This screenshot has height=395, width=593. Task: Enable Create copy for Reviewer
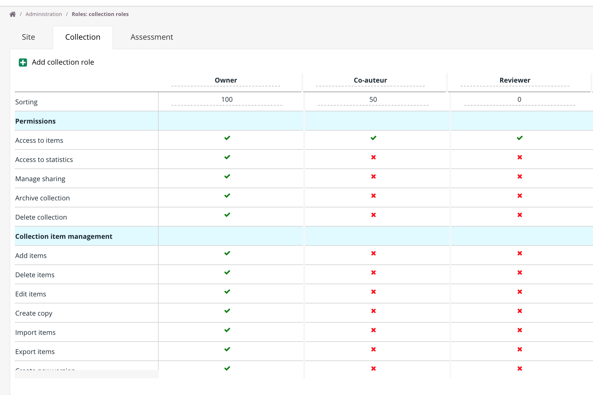point(520,311)
